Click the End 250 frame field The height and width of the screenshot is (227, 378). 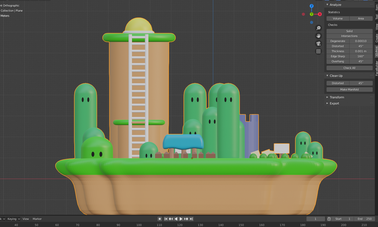coord(364,219)
